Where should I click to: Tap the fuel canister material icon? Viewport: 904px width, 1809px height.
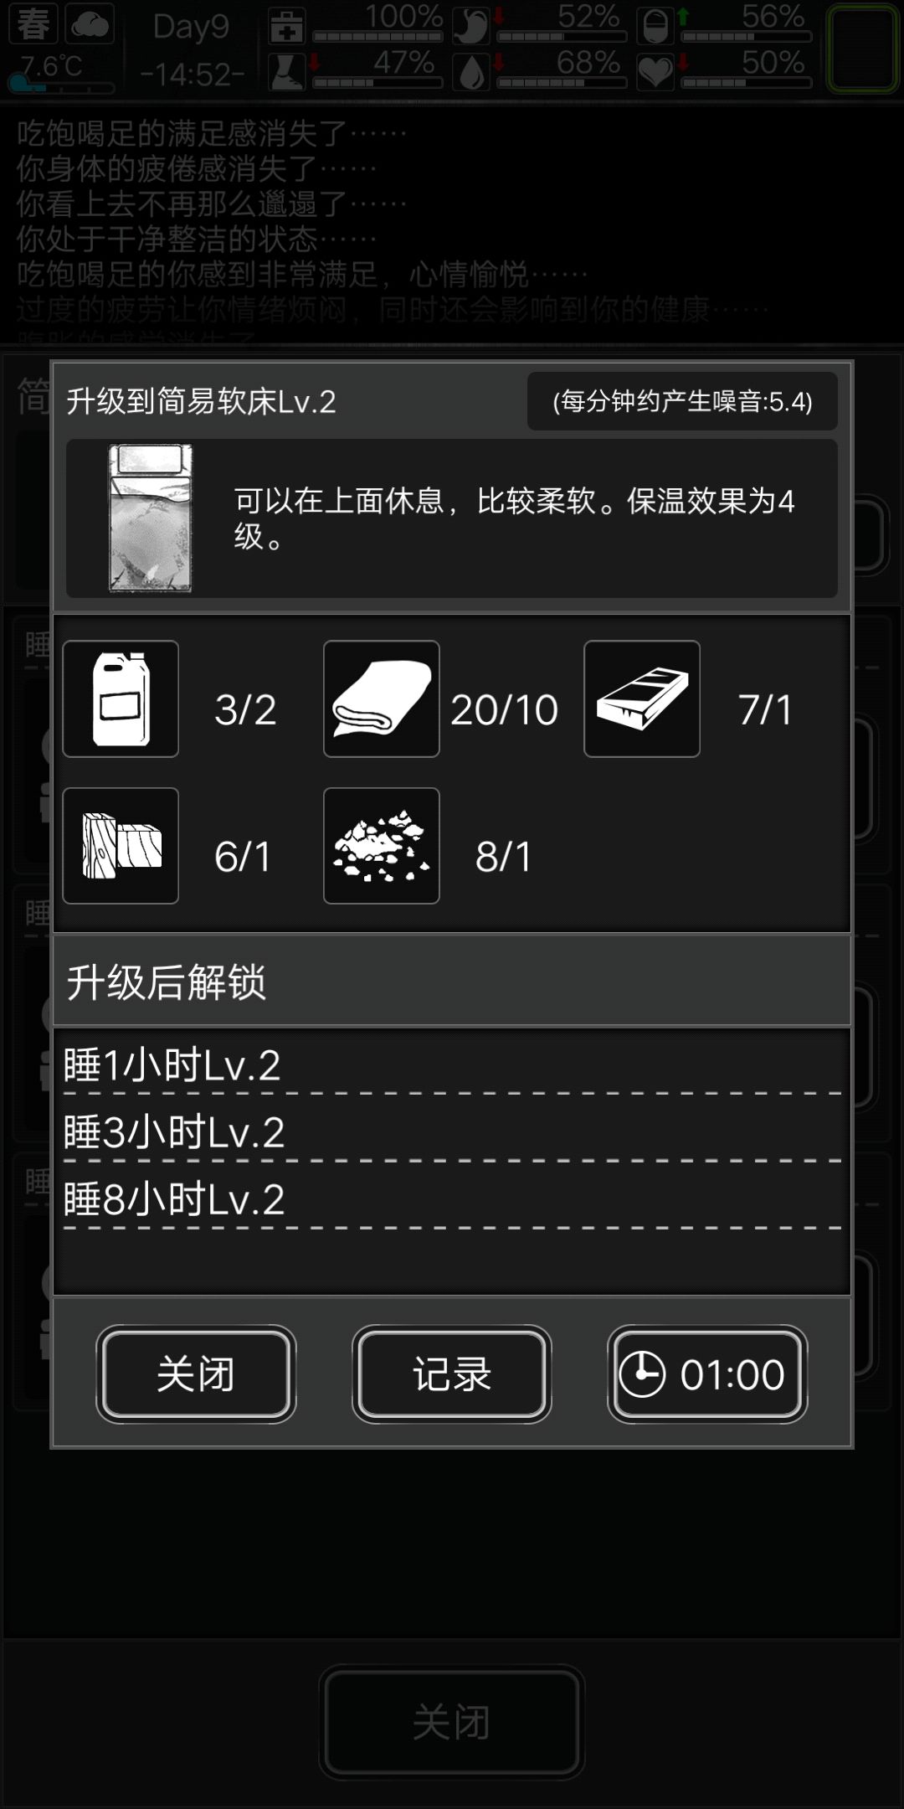click(x=121, y=698)
